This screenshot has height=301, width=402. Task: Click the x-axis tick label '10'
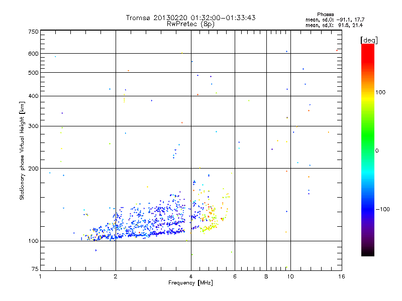click(x=290, y=276)
